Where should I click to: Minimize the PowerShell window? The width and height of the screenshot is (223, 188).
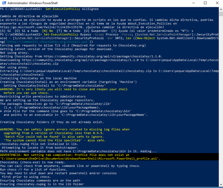(x=194, y=3)
